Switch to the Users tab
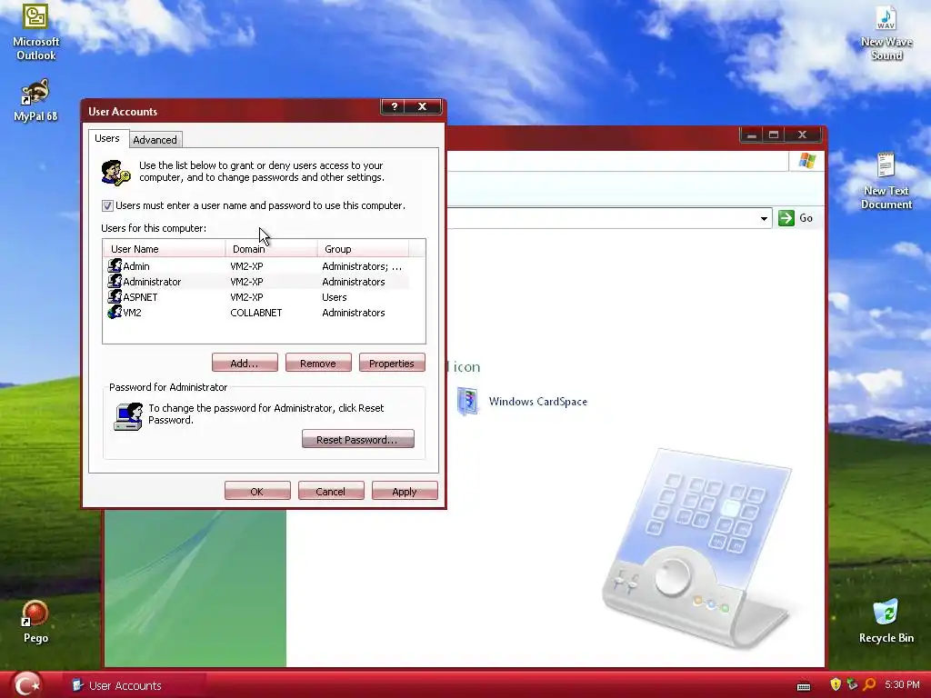This screenshot has width=931, height=698. (x=107, y=138)
